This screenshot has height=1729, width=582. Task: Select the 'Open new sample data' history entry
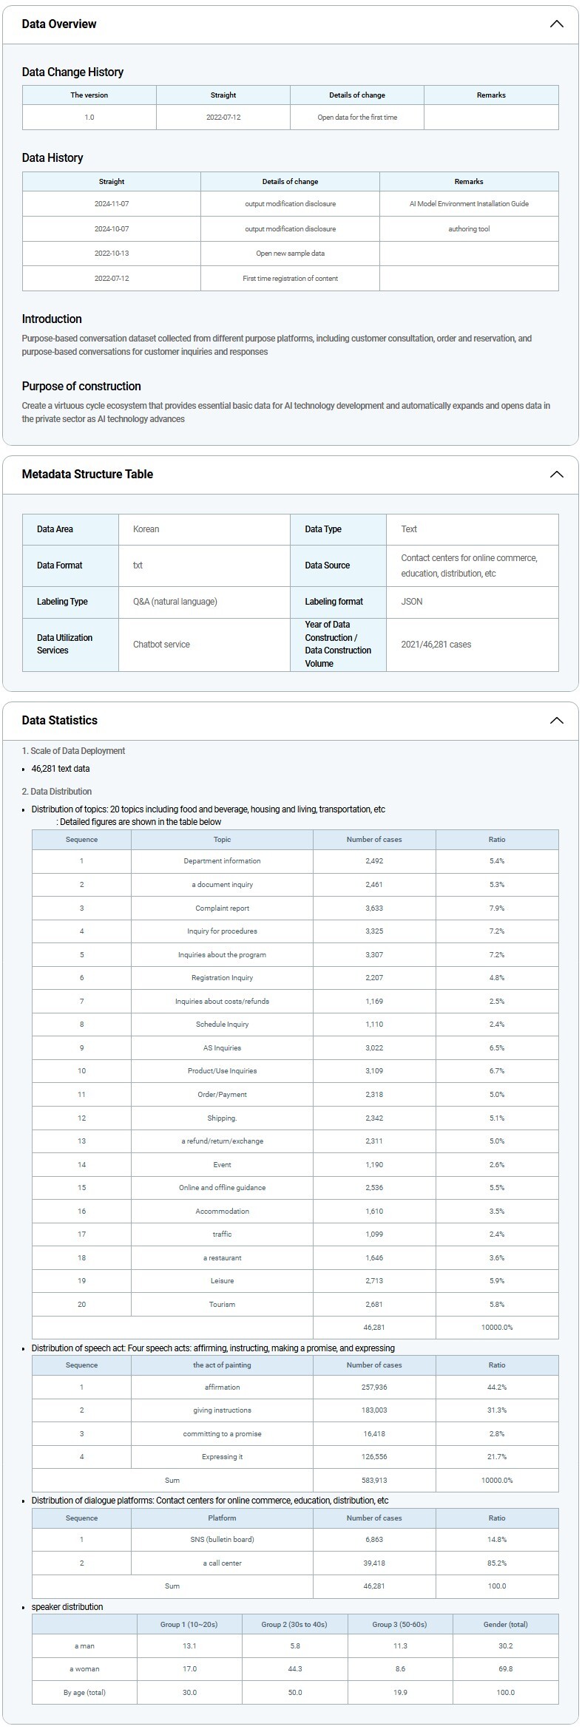pyautogui.click(x=290, y=254)
